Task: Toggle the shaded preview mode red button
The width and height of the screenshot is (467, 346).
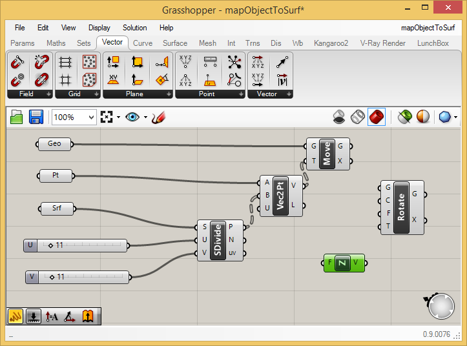Action: coord(377,117)
